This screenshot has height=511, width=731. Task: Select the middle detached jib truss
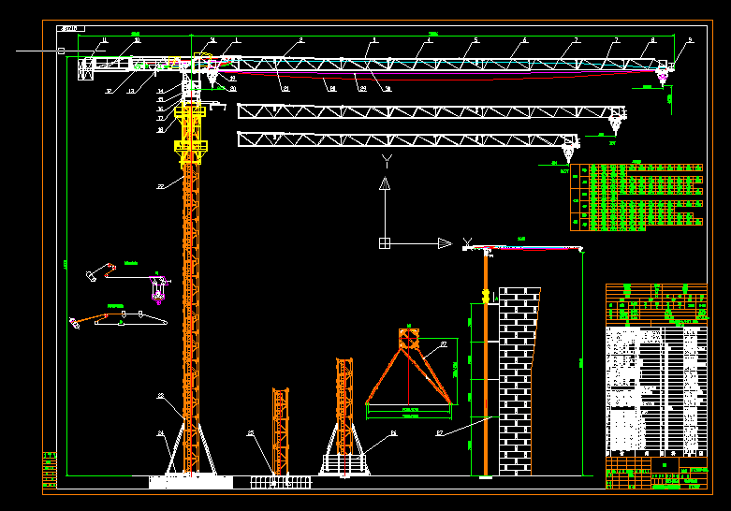coord(431,112)
